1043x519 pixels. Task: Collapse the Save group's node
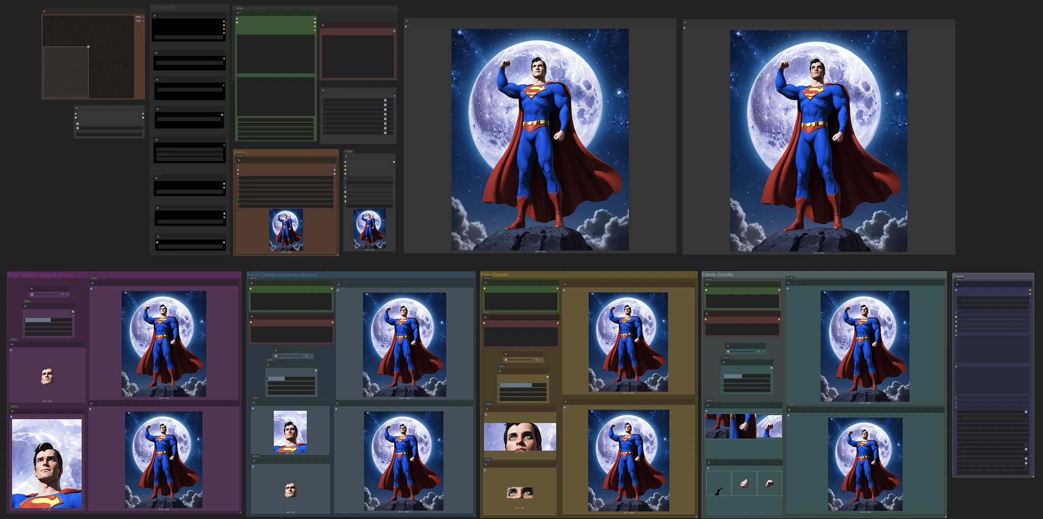tap(957, 284)
